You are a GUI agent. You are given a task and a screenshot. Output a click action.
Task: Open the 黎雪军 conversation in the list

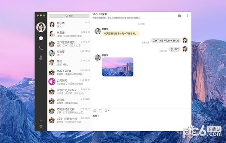click(x=69, y=53)
